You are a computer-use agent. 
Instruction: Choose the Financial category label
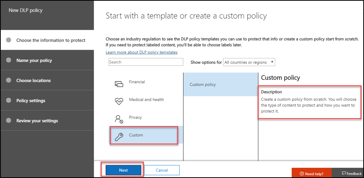pyautogui.click(x=137, y=82)
